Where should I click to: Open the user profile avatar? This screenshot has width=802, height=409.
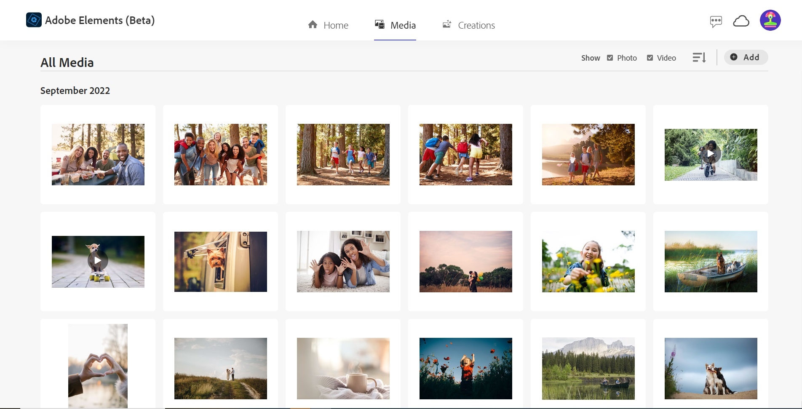tap(770, 20)
